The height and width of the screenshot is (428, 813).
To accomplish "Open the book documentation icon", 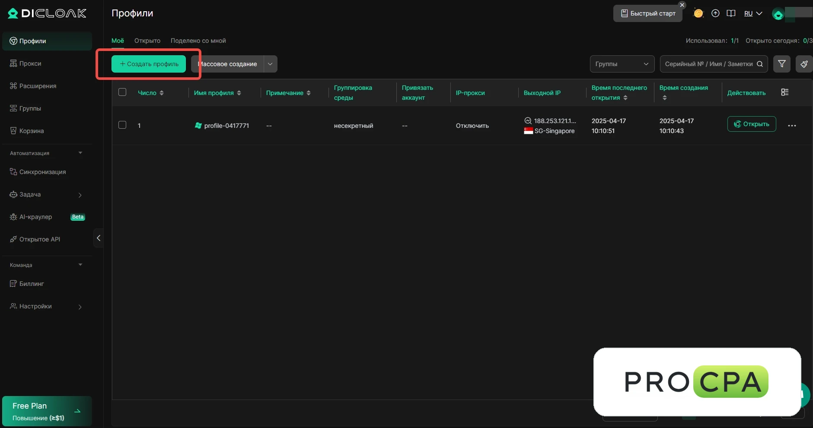I will tap(731, 13).
